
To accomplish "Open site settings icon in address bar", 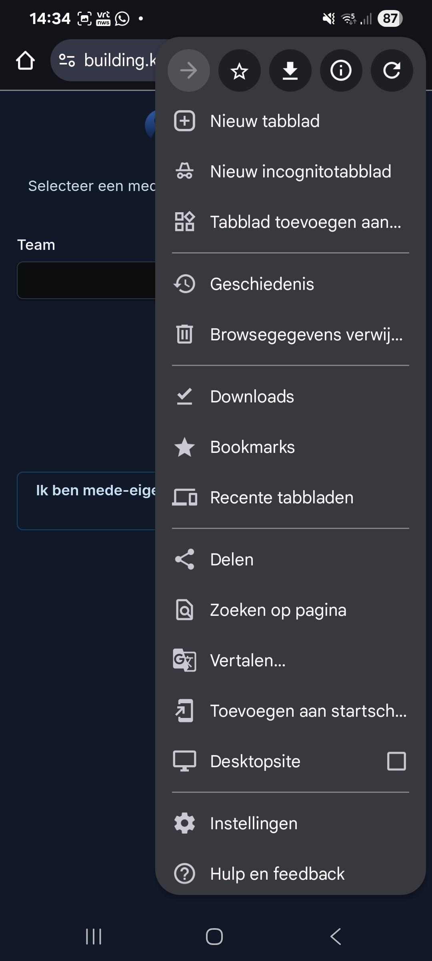I will click(67, 60).
